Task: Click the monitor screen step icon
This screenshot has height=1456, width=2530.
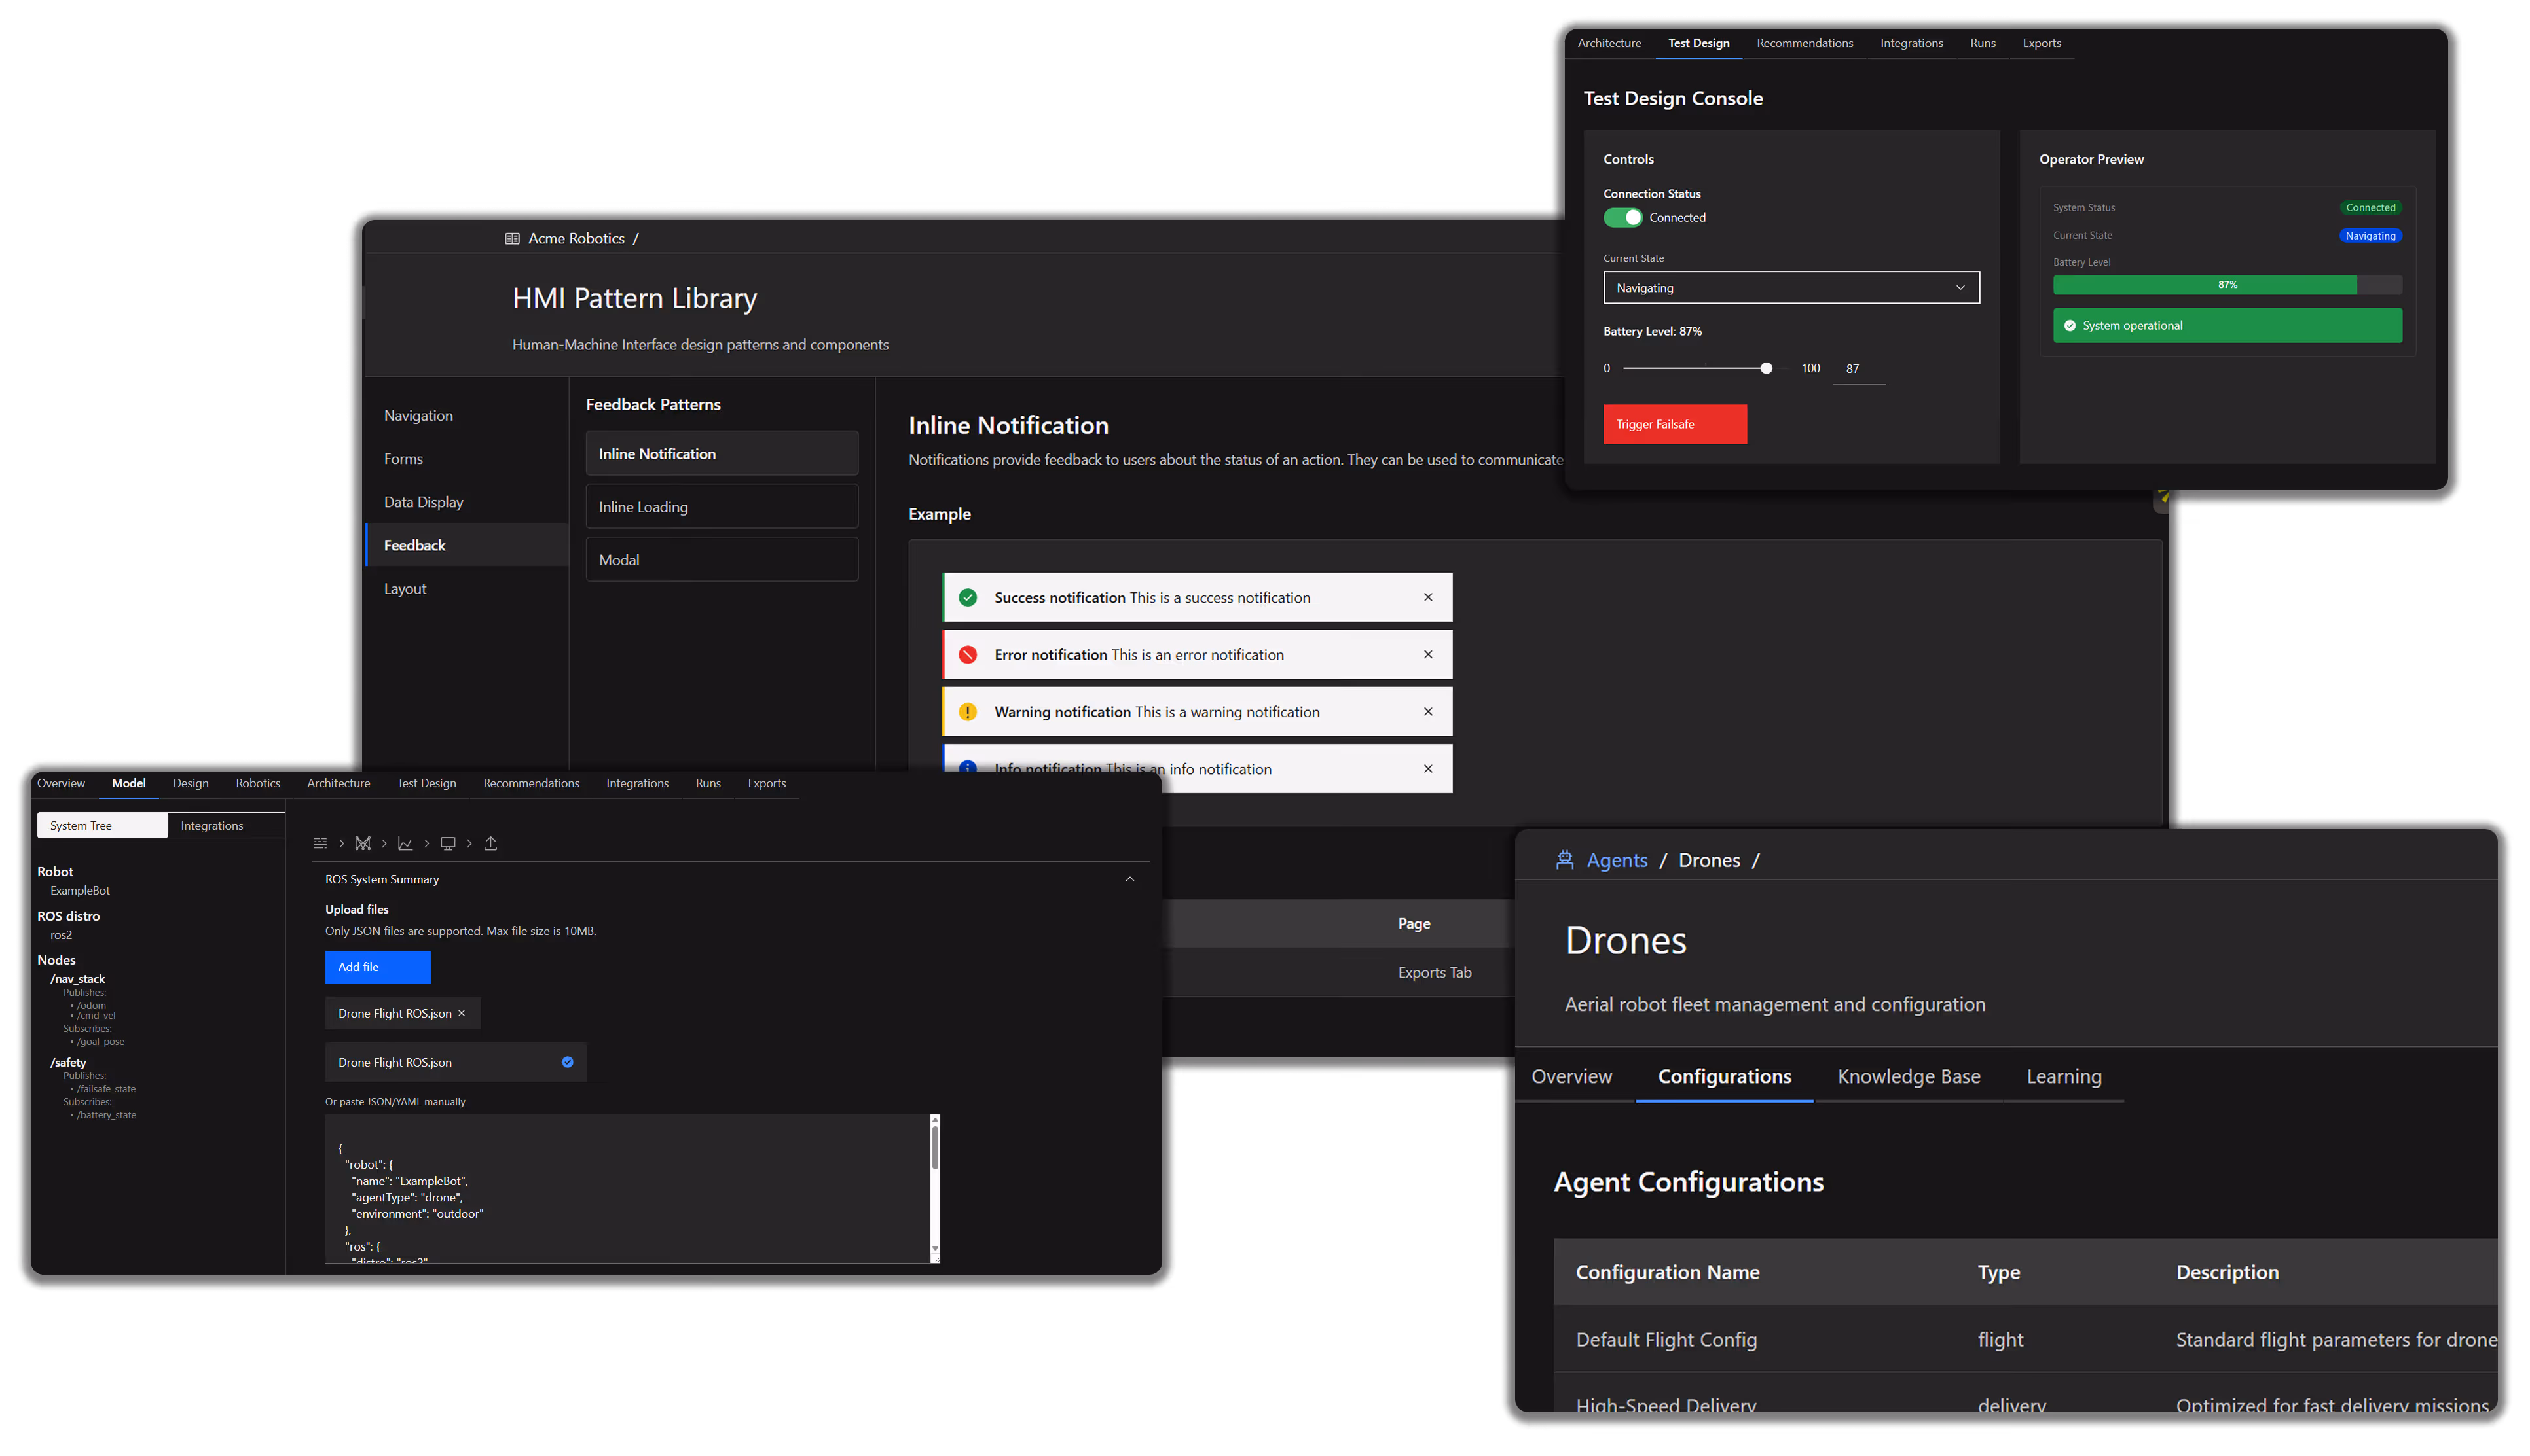Action: [448, 843]
